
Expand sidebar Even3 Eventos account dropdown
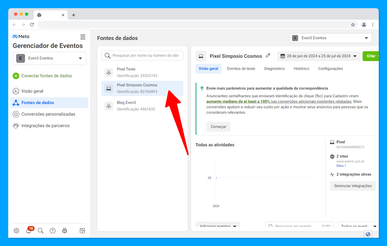49,58
